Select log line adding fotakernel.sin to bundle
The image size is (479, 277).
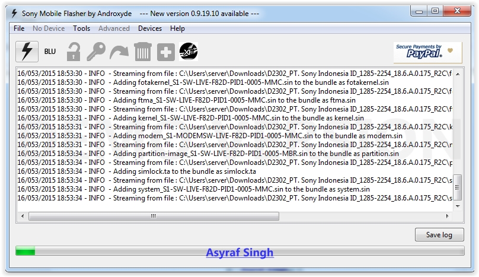pyautogui.click(x=203, y=82)
